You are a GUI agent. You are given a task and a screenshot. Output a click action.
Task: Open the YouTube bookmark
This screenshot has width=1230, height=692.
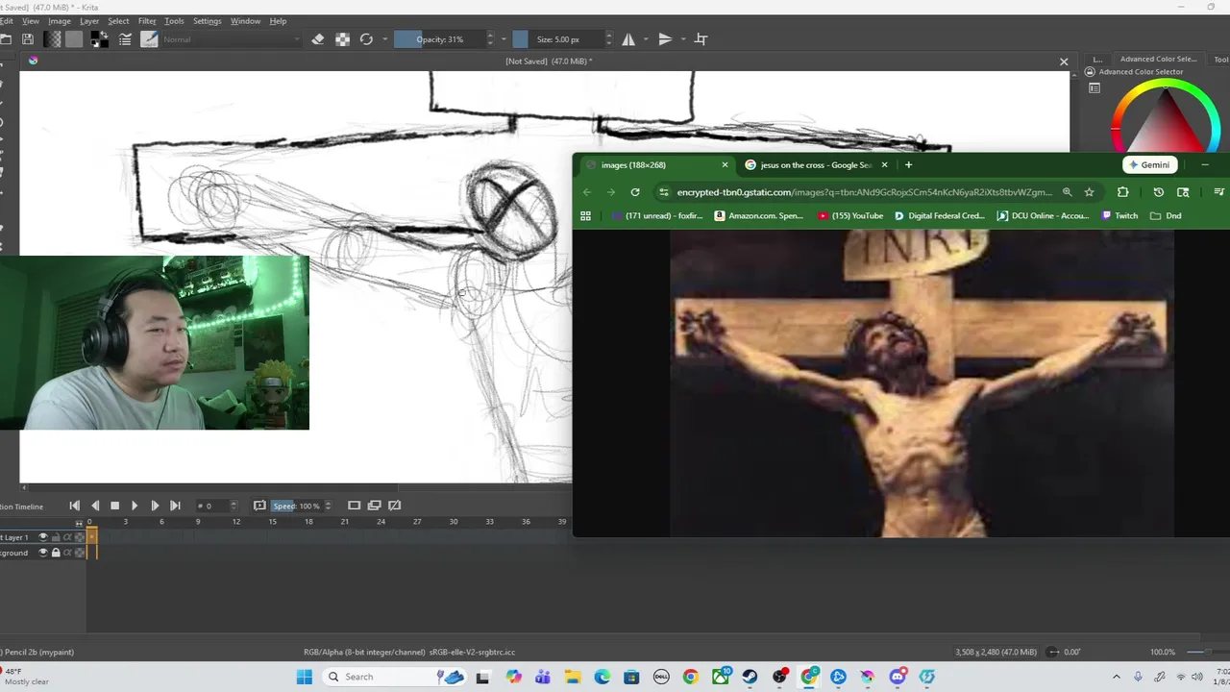coord(850,216)
